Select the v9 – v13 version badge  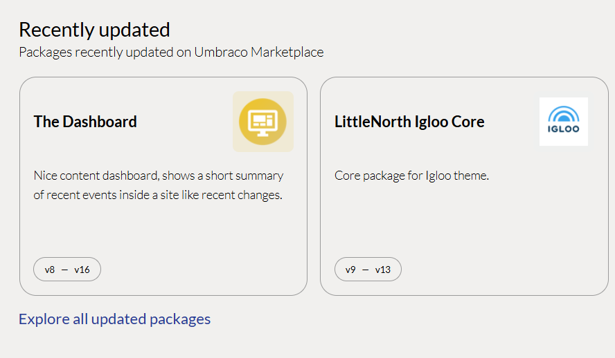pyautogui.click(x=368, y=269)
